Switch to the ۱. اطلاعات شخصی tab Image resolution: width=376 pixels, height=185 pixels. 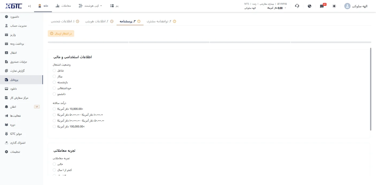[x=65, y=21]
